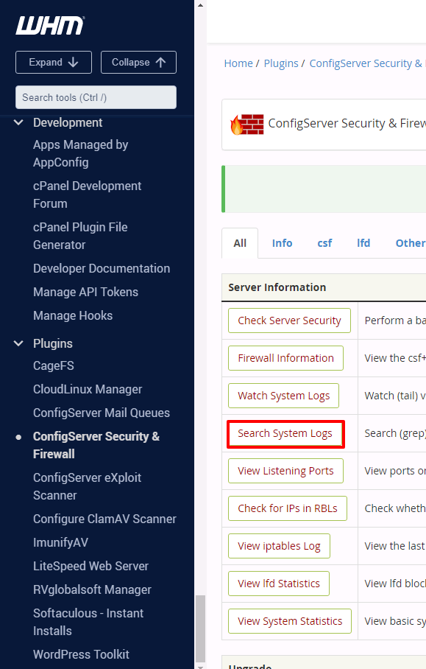Click Firewall Information button
Screen dimensions: 426x669
point(286,358)
